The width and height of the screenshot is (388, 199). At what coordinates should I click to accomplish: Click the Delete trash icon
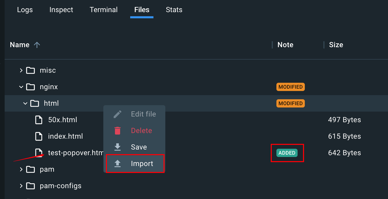[118, 130]
